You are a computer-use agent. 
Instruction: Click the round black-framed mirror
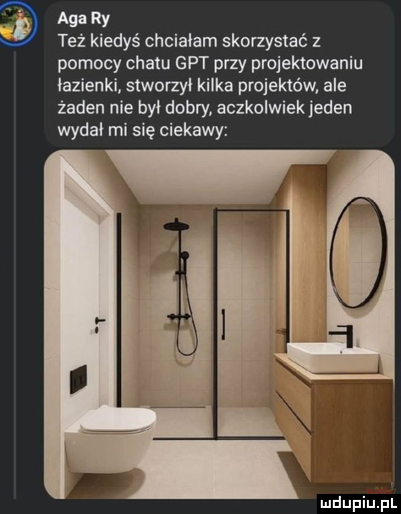[358, 252]
